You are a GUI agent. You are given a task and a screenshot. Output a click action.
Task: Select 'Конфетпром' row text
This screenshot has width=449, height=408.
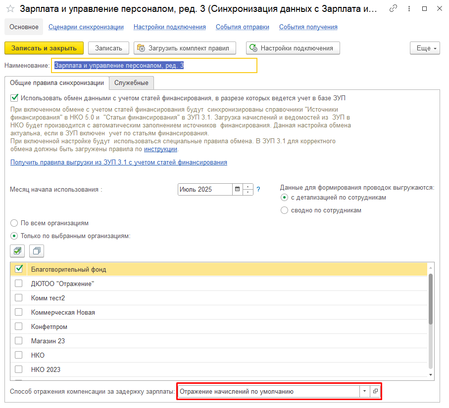click(49, 326)
